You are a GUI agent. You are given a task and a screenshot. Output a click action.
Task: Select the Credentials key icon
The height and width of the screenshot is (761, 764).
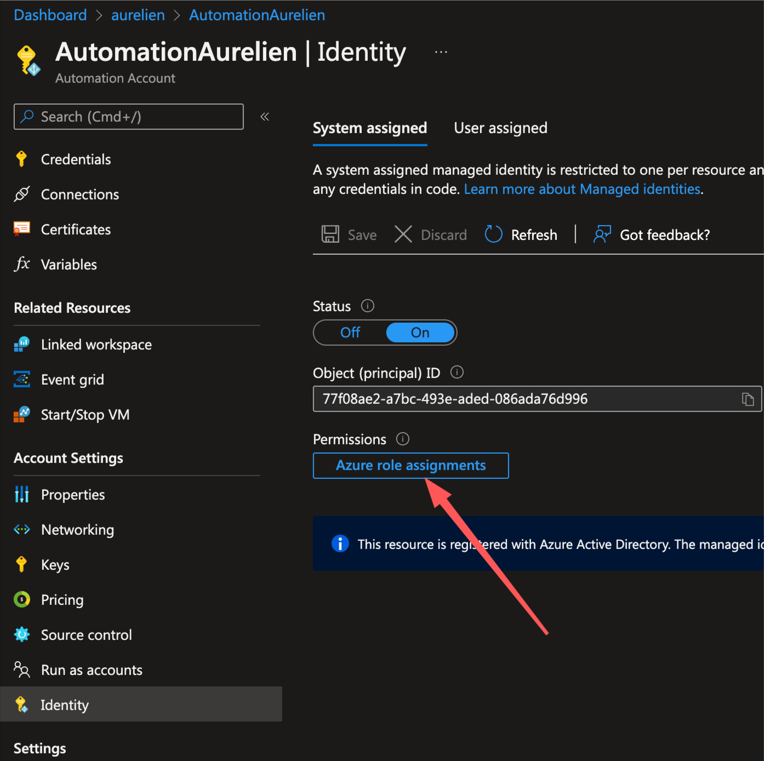[x=21, y=159]
